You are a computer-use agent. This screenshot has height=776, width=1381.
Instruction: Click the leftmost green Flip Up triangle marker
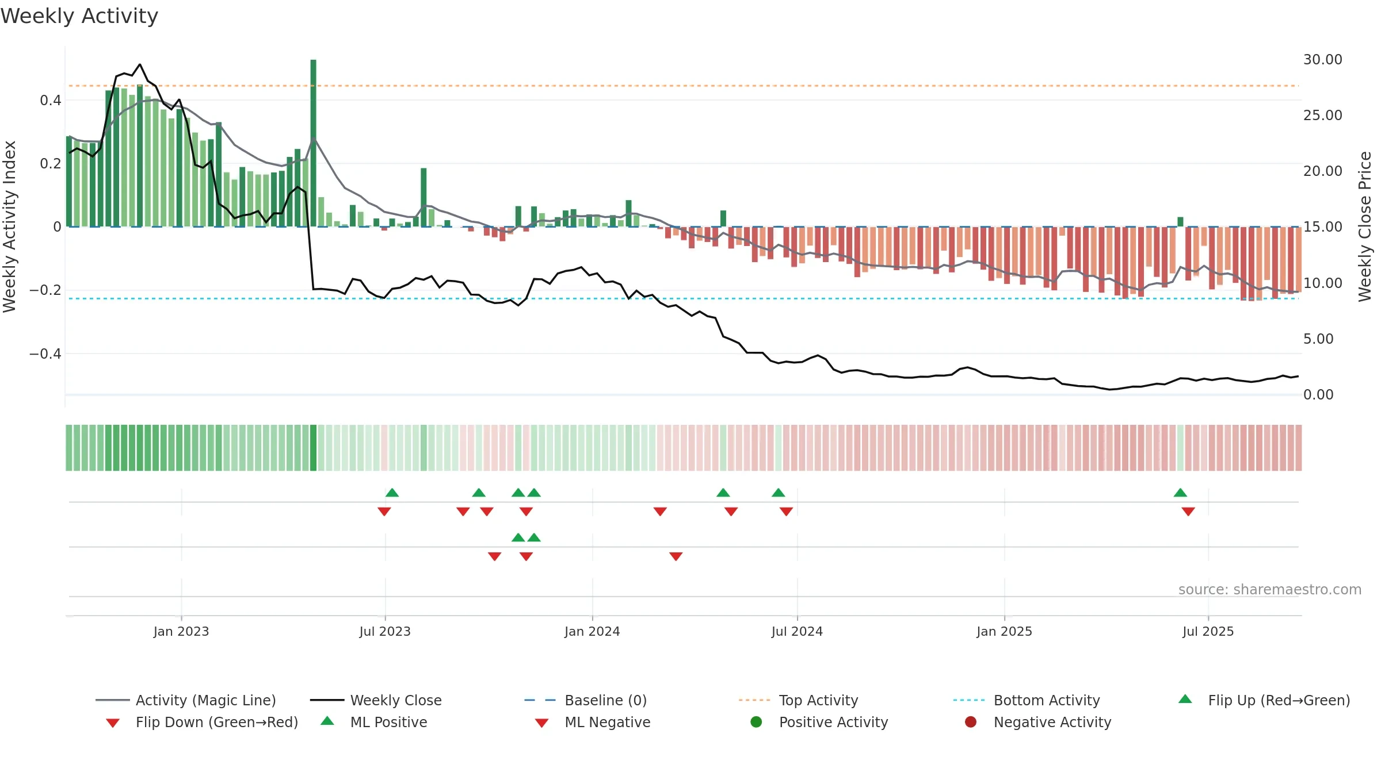(x=392, y=493)
